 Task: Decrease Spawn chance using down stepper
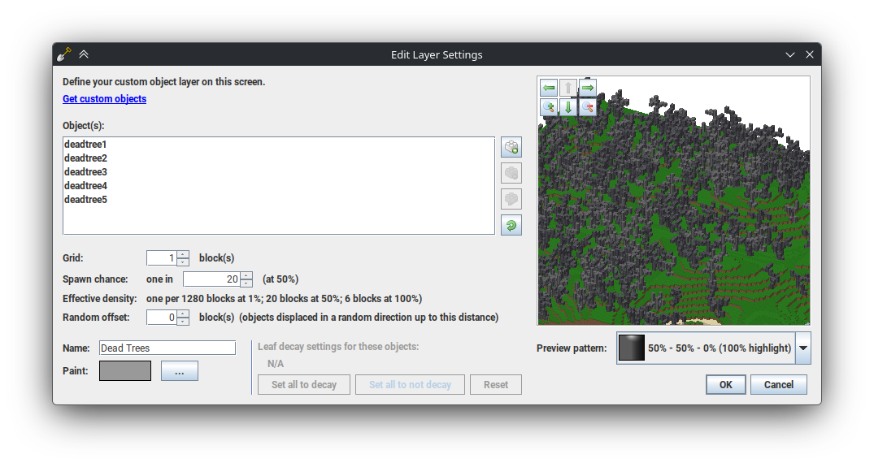click(246, 283)
